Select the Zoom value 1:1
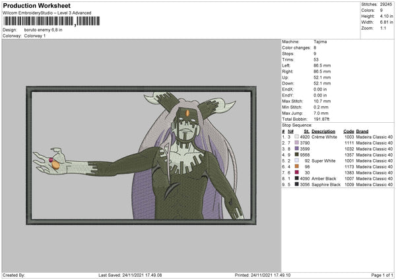 point(383,28)
